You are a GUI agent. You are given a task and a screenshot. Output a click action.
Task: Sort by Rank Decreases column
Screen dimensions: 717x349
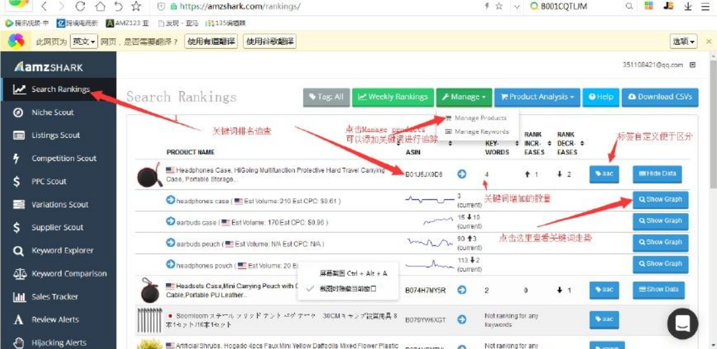click(582, 143)
